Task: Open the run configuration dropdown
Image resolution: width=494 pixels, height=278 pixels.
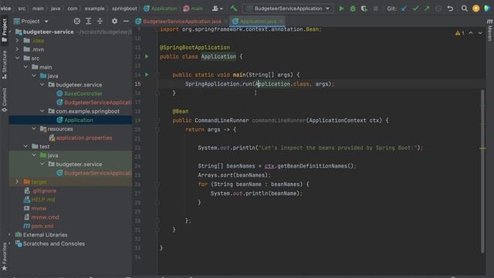Action: tap(288, 8)
